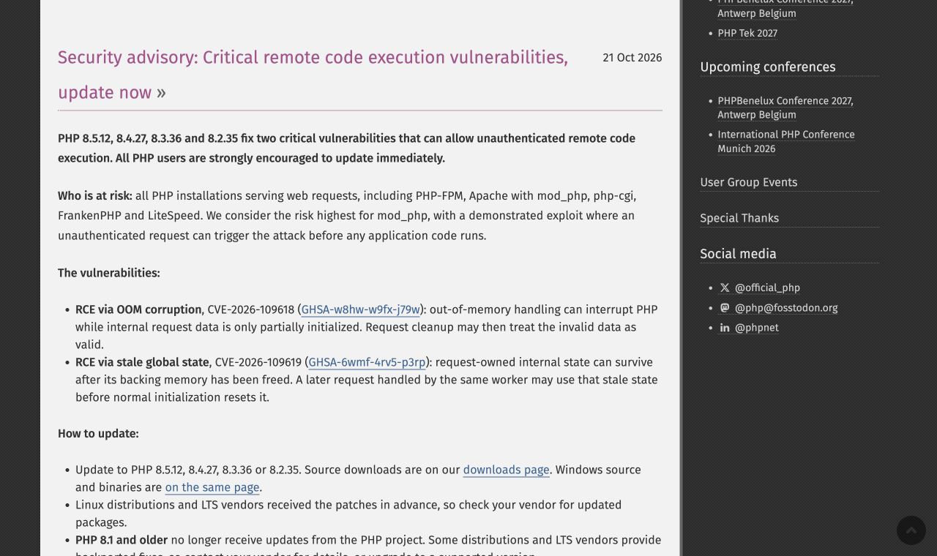Screen dimensions: 937x556
Task: Click 'RCE via stale global state' text
Action: (142, 362)
